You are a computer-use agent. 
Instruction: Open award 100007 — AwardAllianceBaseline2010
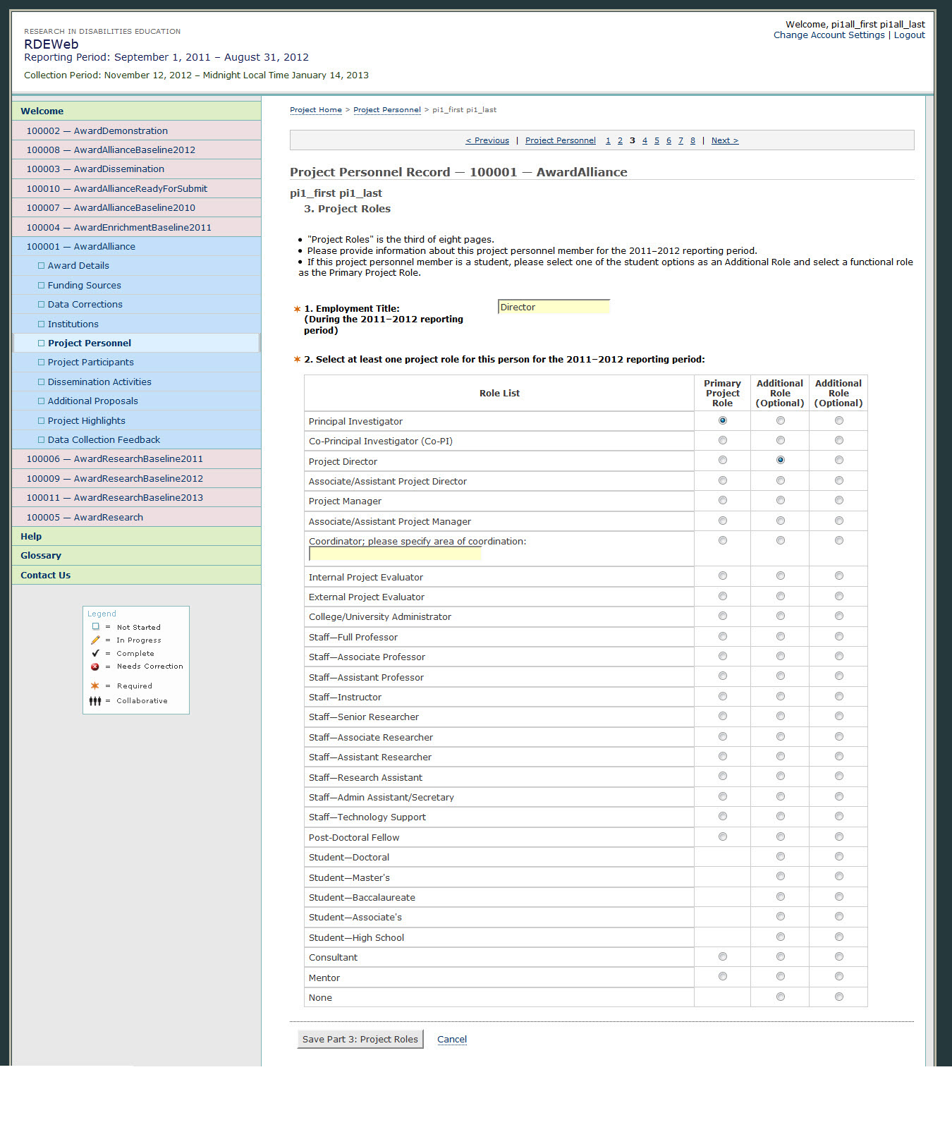(136, 207)
